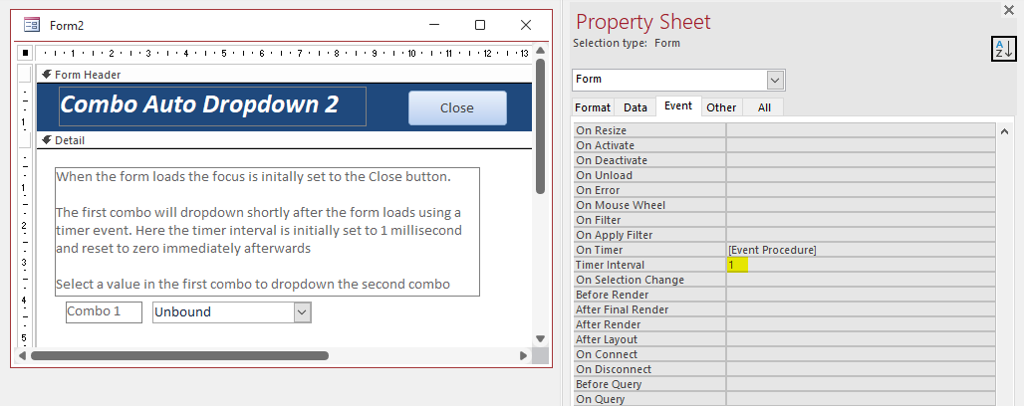The width and height of the screenshot is (1024, 406).
Task: Click the Form Header section selector box
Action: click(x=25, y=74)
